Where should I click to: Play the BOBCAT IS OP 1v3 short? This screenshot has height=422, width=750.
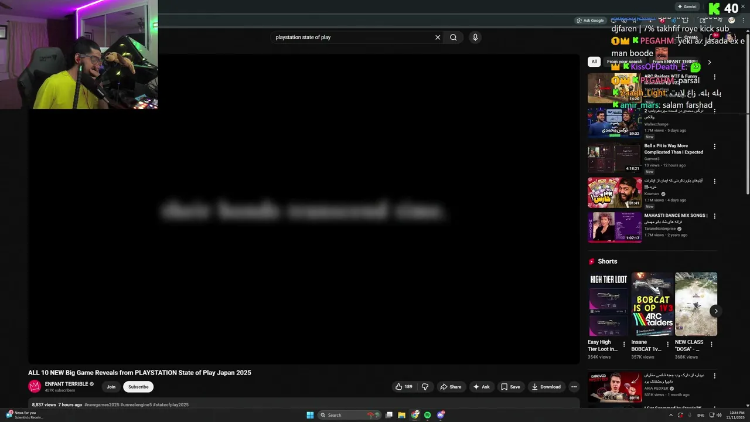[x=652, y=304]
